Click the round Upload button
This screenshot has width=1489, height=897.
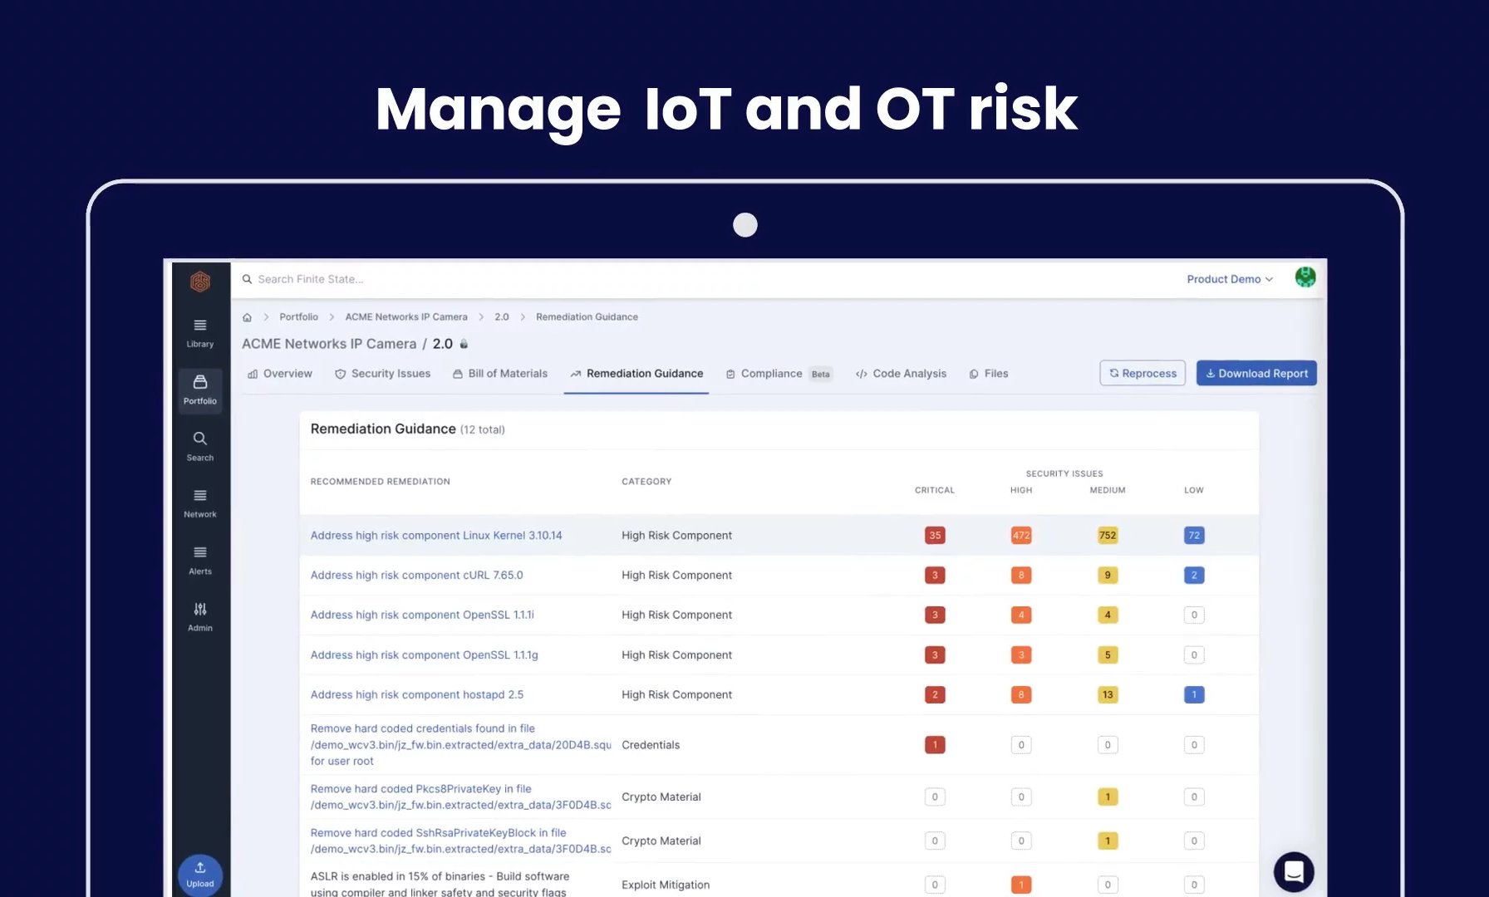coord(200,875)
